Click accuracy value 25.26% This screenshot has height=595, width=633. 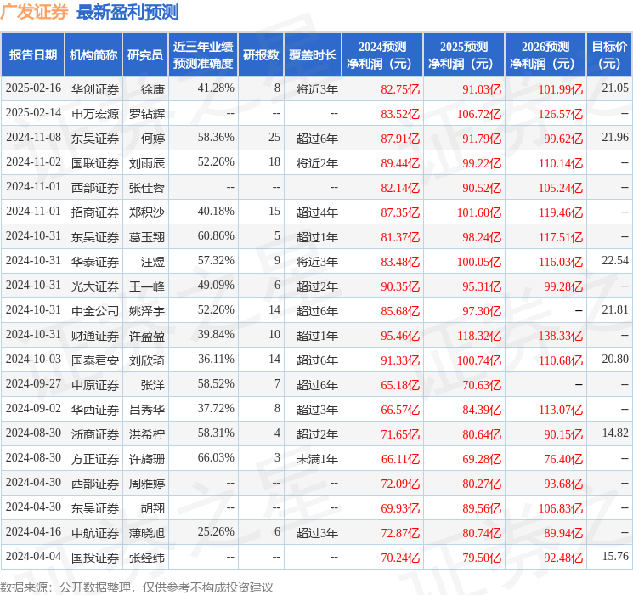(216, 531)
